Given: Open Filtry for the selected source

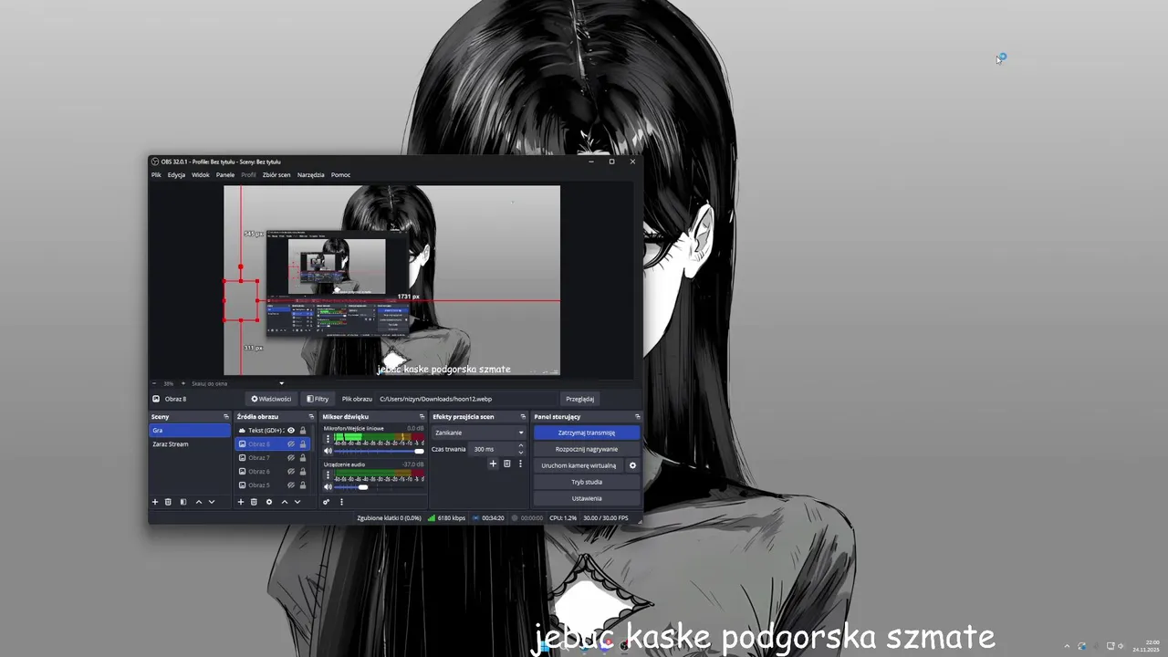Looking at the screenshot, I should pos(318,399).
